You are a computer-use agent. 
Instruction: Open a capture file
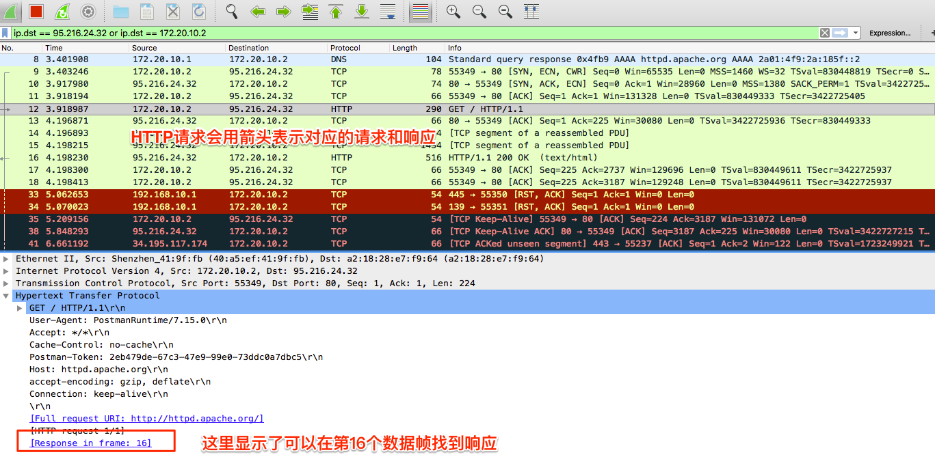(x=122, y=11)
